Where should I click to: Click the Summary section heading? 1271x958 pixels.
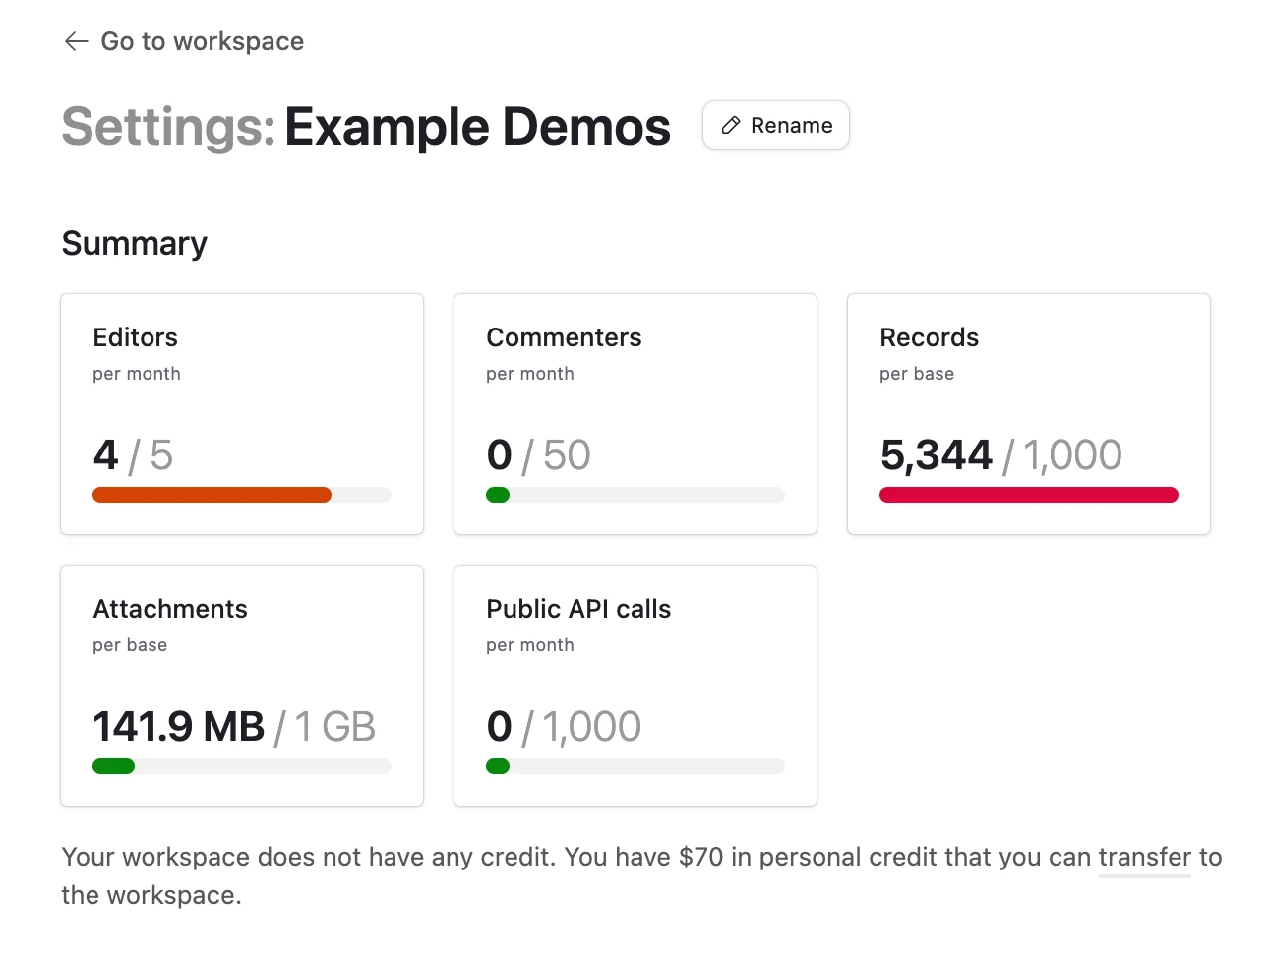click(135, 244)
